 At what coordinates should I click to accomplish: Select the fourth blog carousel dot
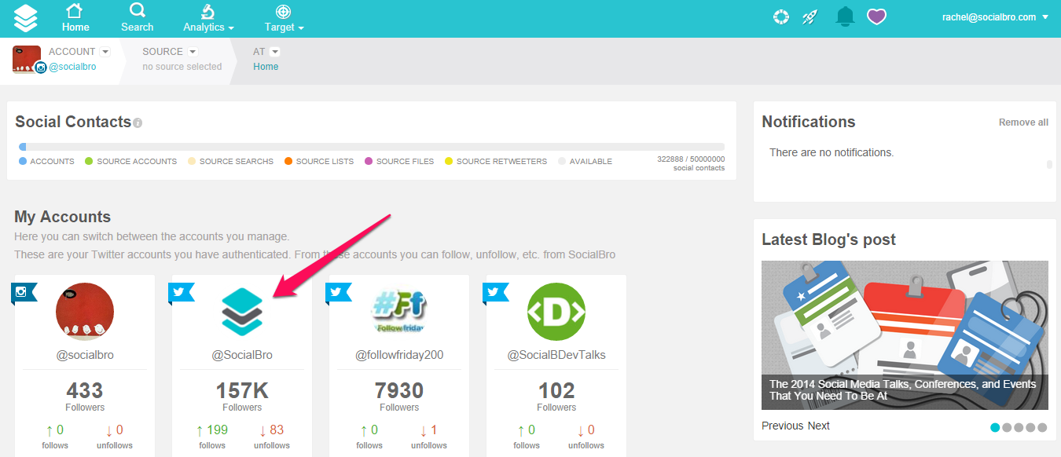[1030, 428]
